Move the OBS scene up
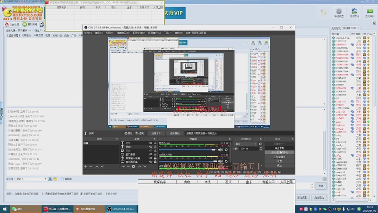 (x=97, y=167)
